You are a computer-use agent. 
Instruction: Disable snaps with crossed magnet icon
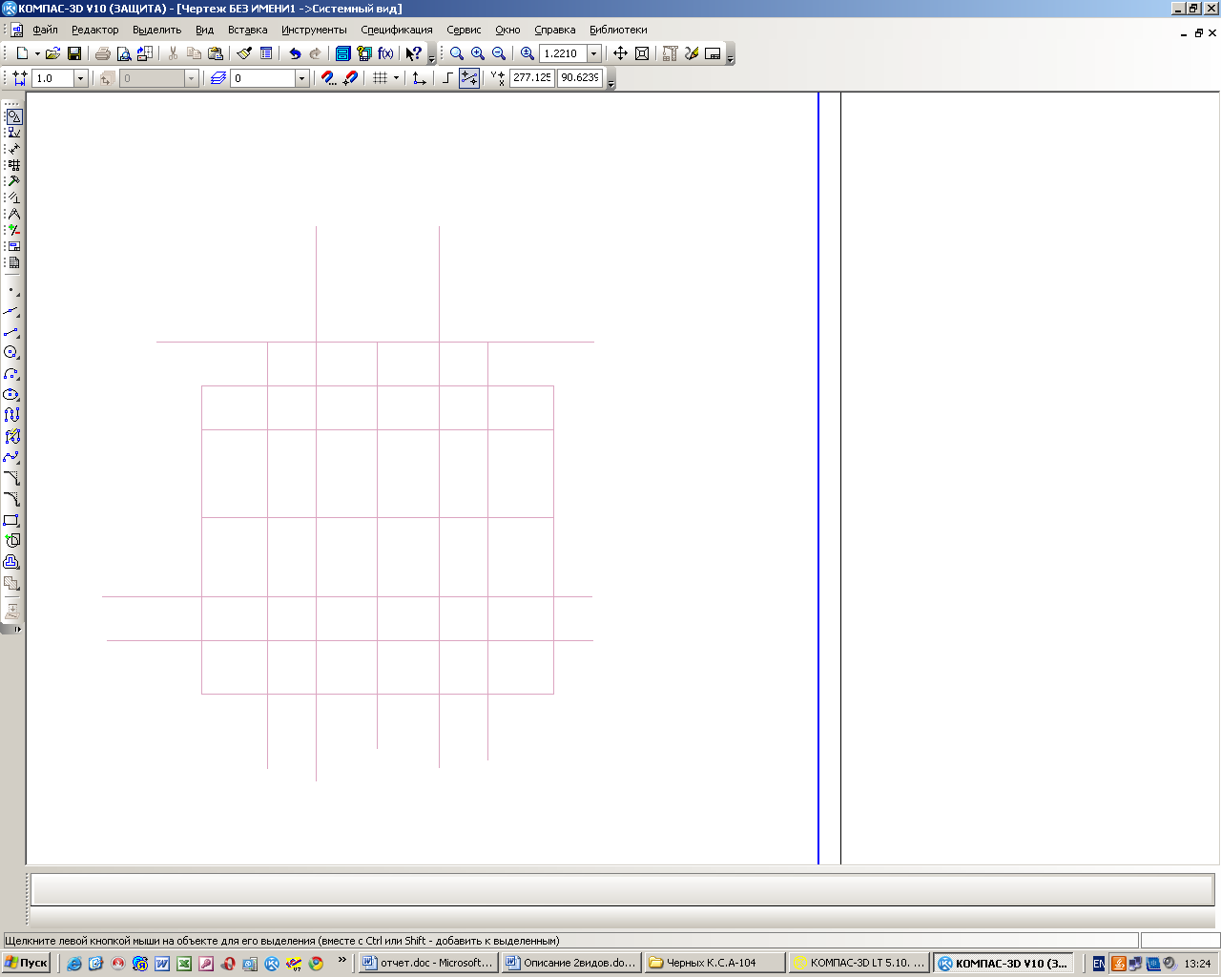click(350, 78)
